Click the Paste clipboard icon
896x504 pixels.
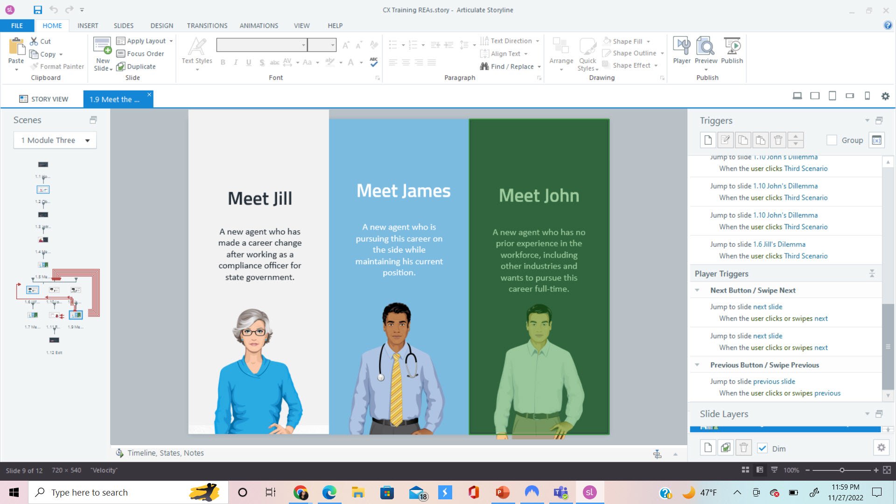[x=16, y=47]
